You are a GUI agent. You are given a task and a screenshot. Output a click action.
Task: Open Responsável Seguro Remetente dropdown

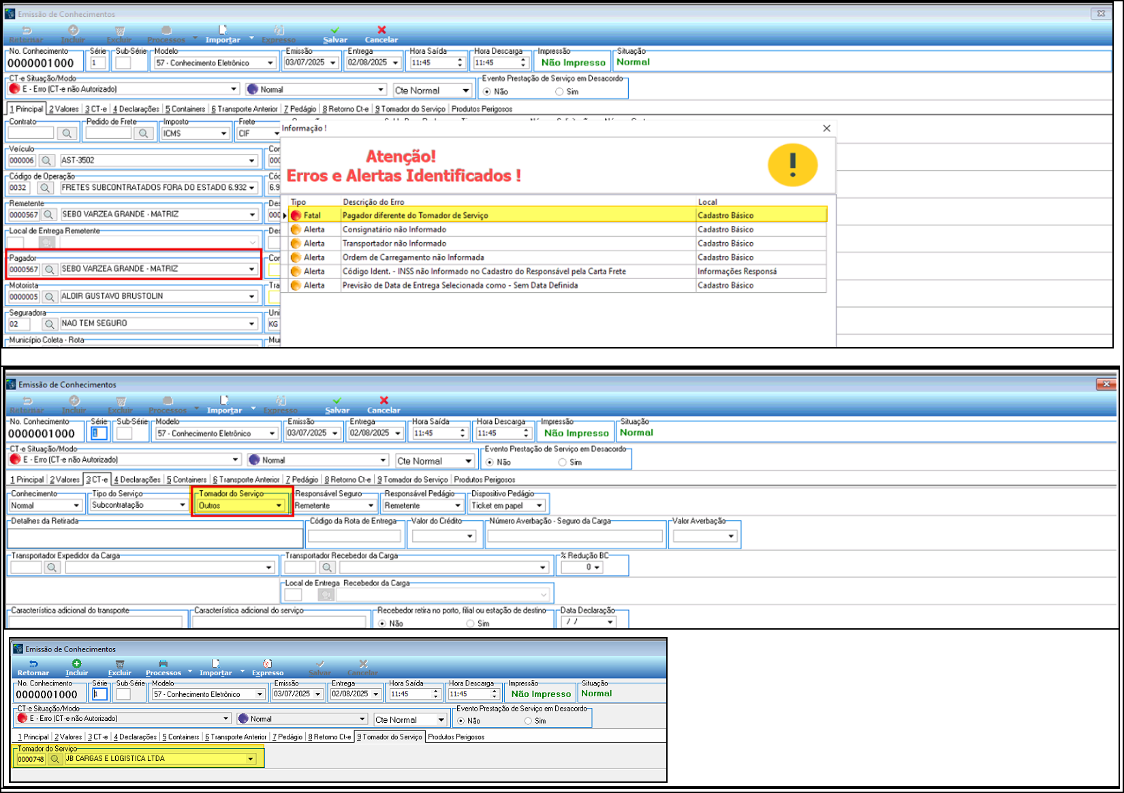[371, 506]
